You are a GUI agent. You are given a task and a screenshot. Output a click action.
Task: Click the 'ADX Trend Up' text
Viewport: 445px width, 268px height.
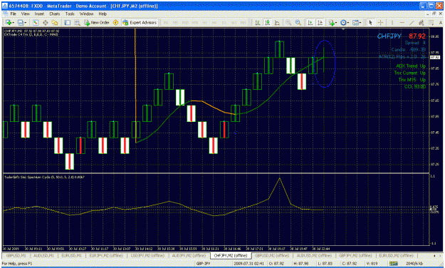(x=411, y=66)
